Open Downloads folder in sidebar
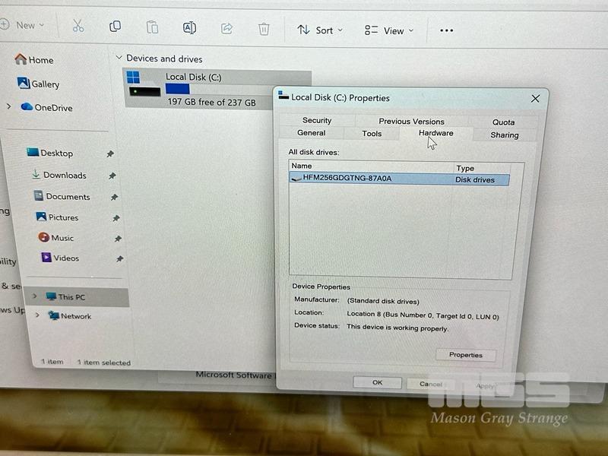 click(65, 175)
